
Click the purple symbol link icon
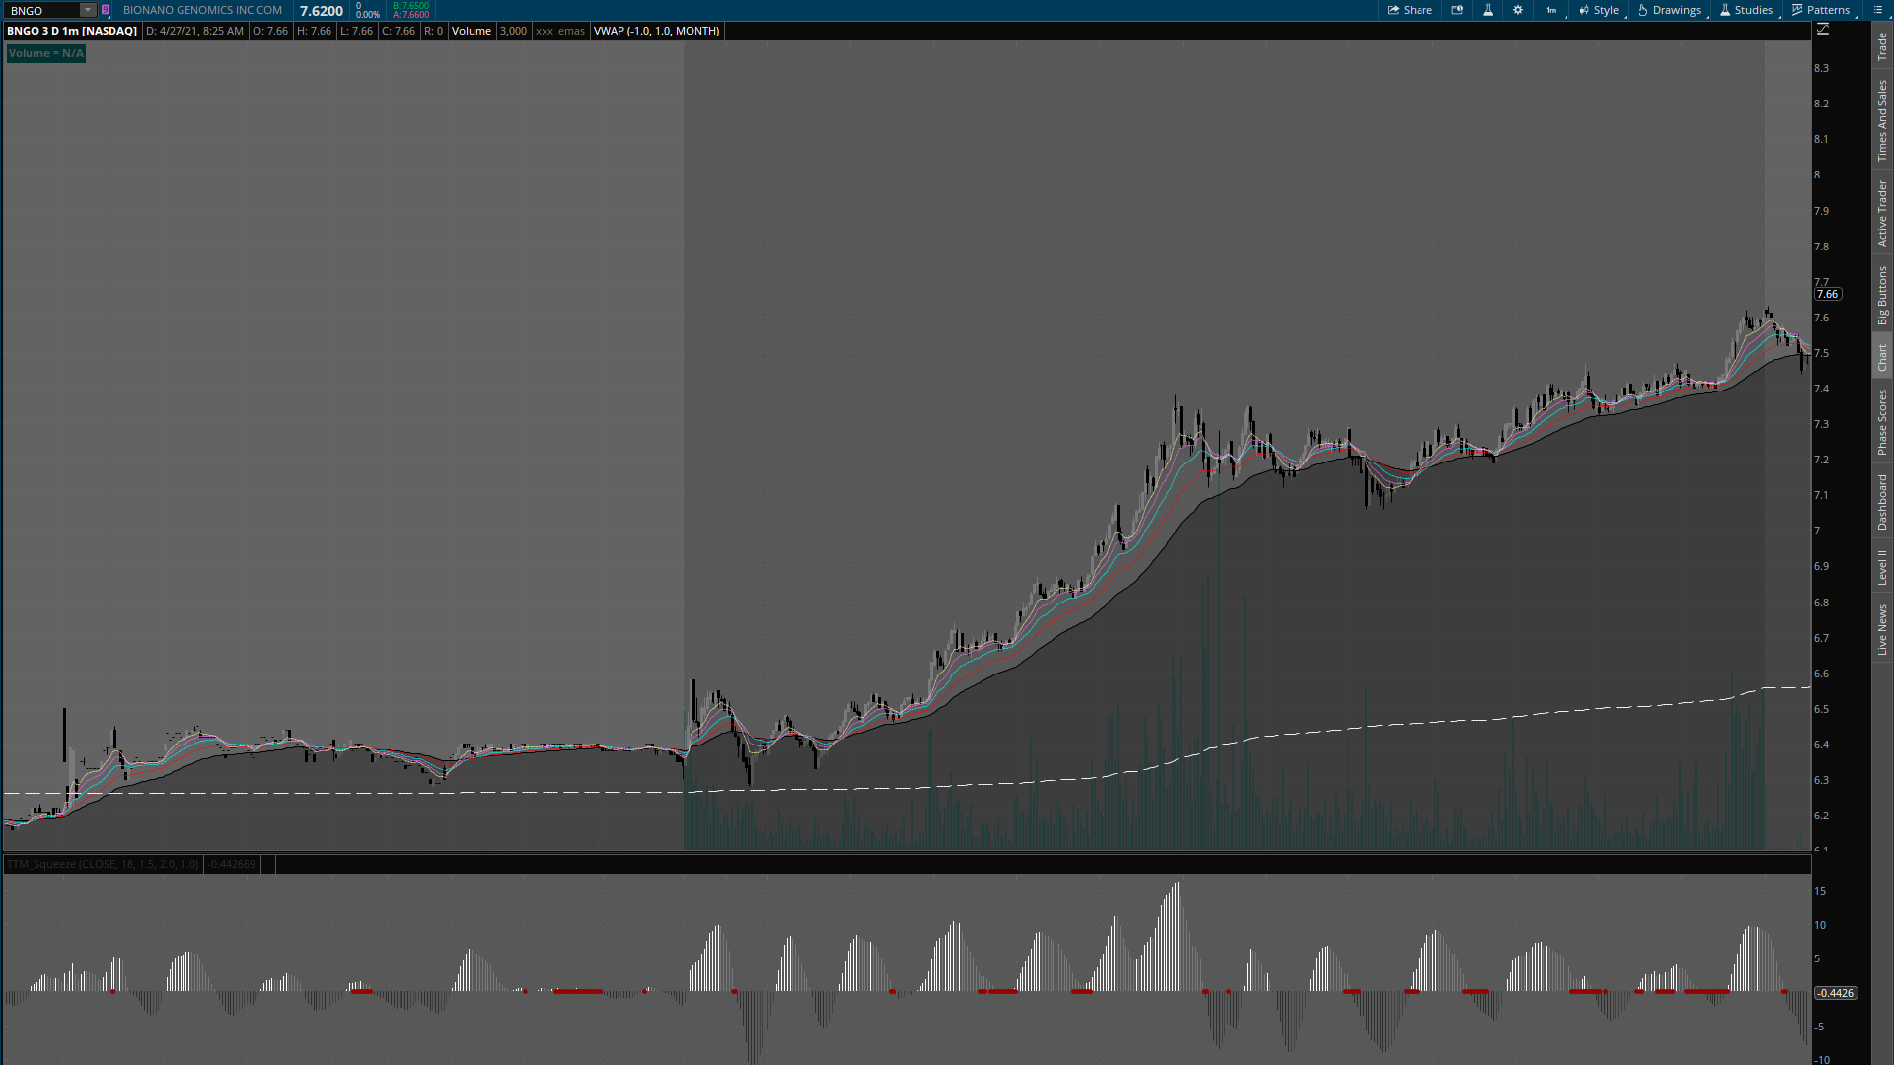click(x=106, y=10)
